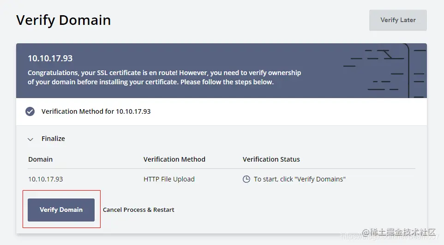Click the Verification Status column header

[x=271, y=159]
